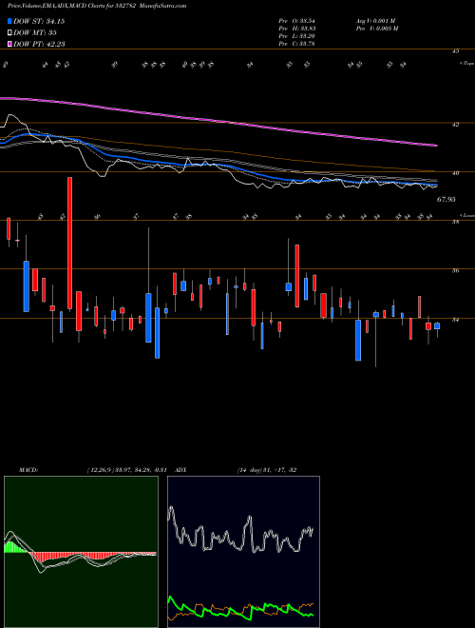Viewport: 475px width, 628px height.
Task: Click the magenta DOW PT legend swatch
Action: tap(10, 44)
